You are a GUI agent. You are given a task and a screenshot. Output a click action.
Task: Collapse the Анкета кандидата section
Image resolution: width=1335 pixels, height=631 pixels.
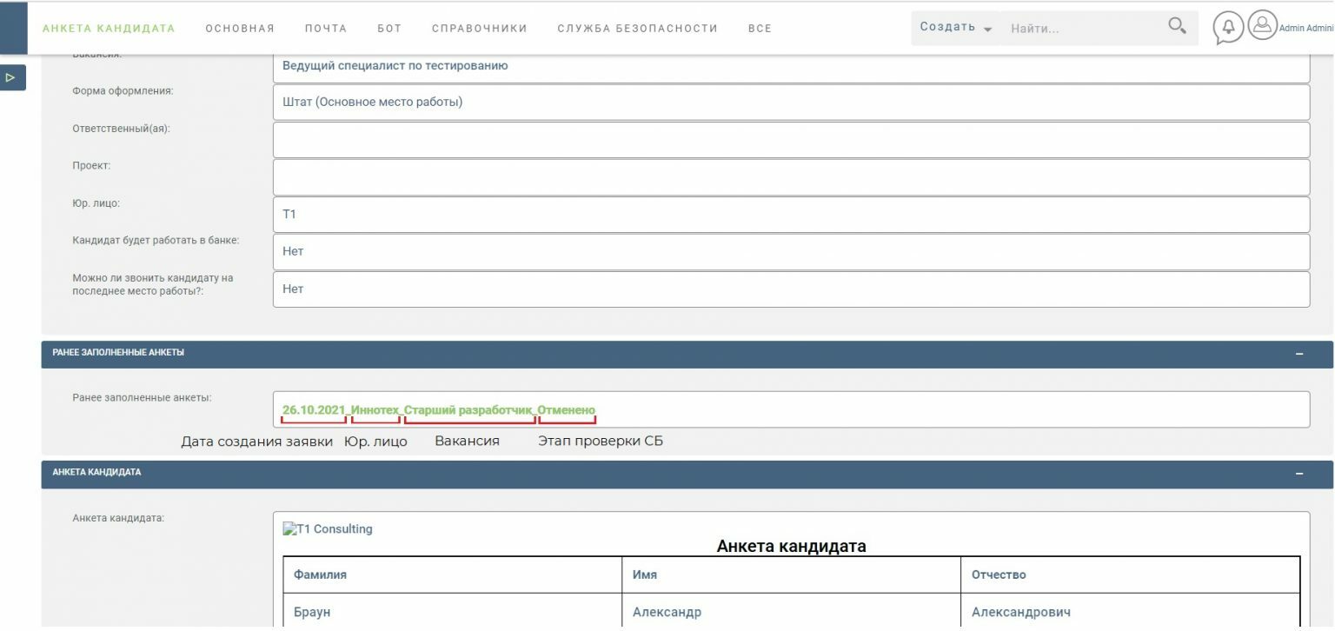[1299, 474]
